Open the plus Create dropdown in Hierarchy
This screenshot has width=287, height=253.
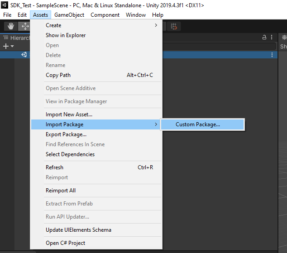point(8,46)
